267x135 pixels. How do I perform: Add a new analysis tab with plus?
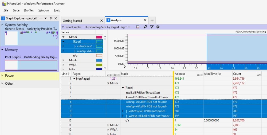152,21
